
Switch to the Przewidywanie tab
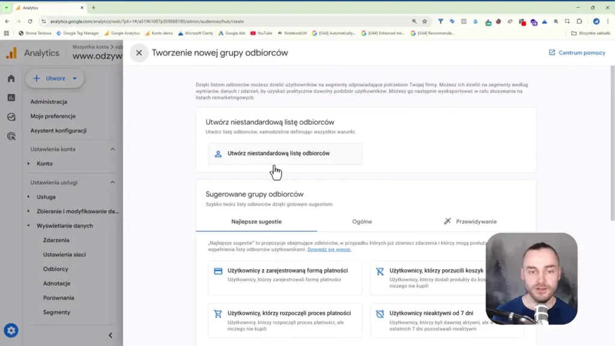pyautogui.click(x=470, y=222)
